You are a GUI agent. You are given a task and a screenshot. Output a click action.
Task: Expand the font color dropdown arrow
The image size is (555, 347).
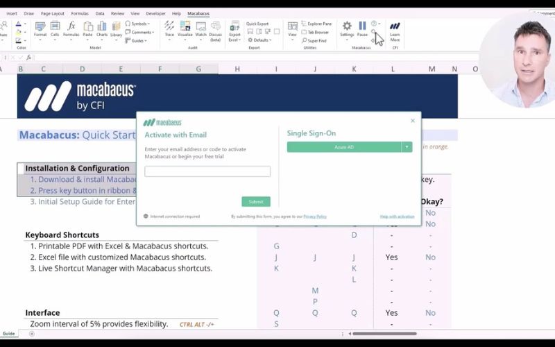(x=25, y=24)
